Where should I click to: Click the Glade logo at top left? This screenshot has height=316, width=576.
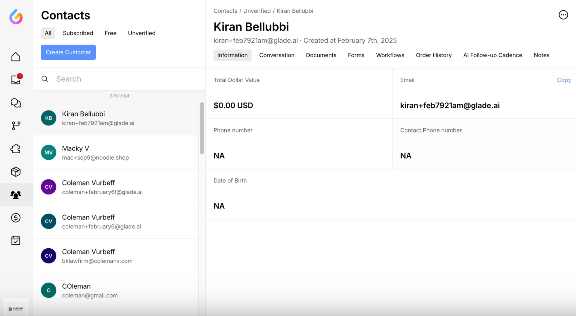(16, 17)
